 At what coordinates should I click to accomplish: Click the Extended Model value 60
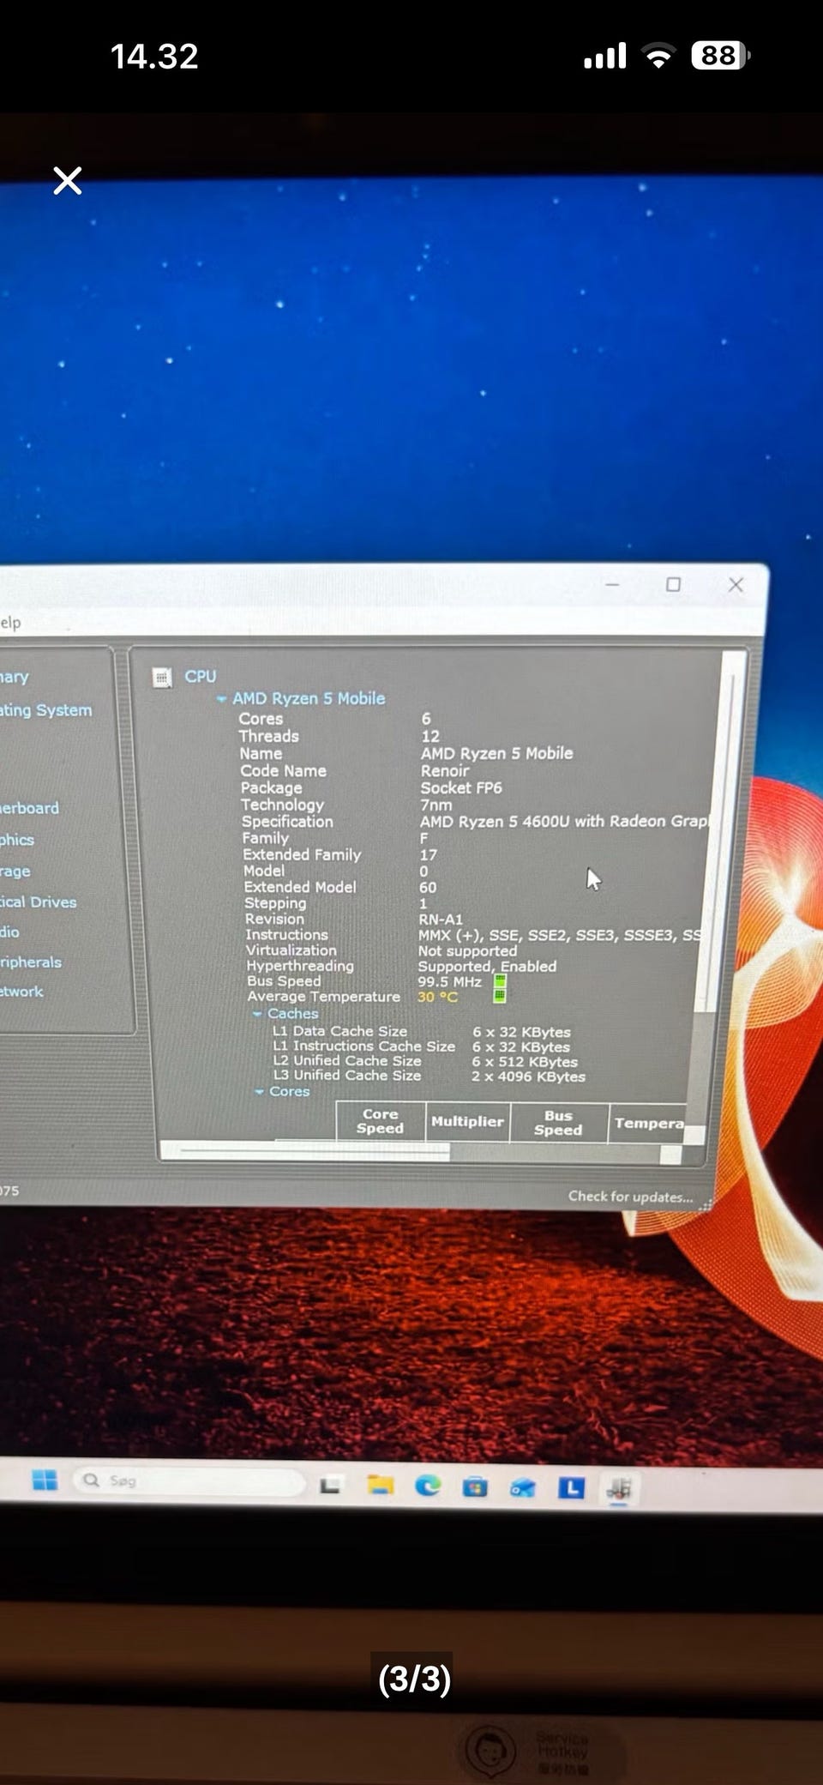click(x=428, y=887)
